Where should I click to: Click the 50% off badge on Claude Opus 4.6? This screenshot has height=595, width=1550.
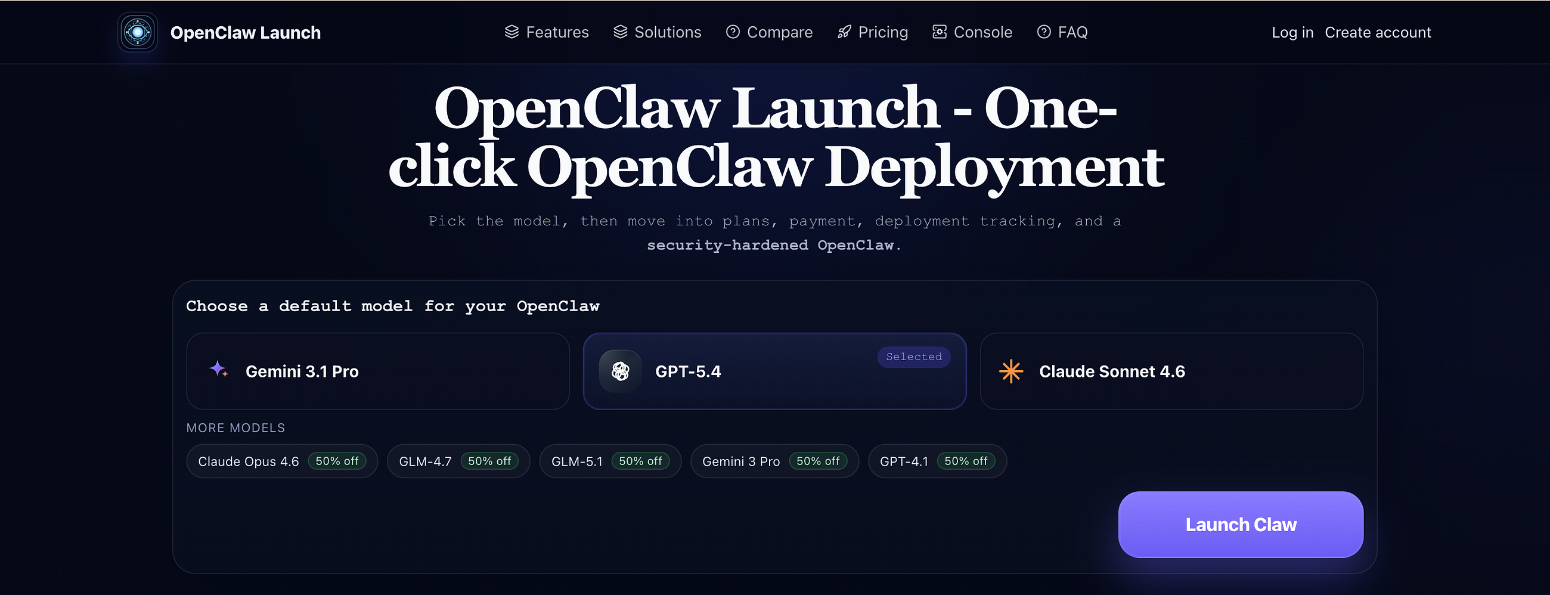337,461
